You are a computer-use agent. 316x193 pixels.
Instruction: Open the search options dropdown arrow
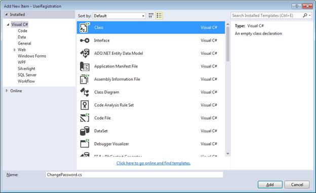click(310, 15)
